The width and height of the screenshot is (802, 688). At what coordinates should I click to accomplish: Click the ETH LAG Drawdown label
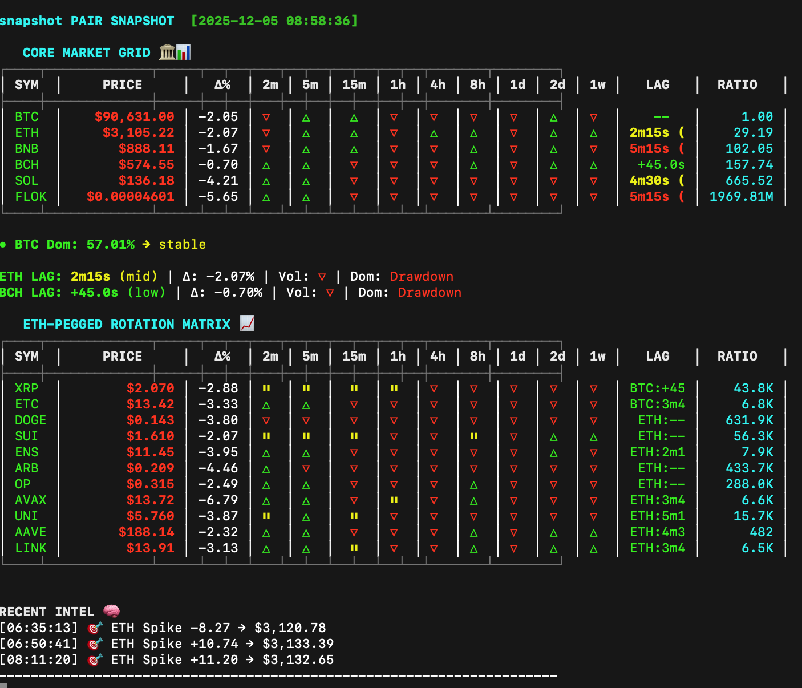pos(422,276)
